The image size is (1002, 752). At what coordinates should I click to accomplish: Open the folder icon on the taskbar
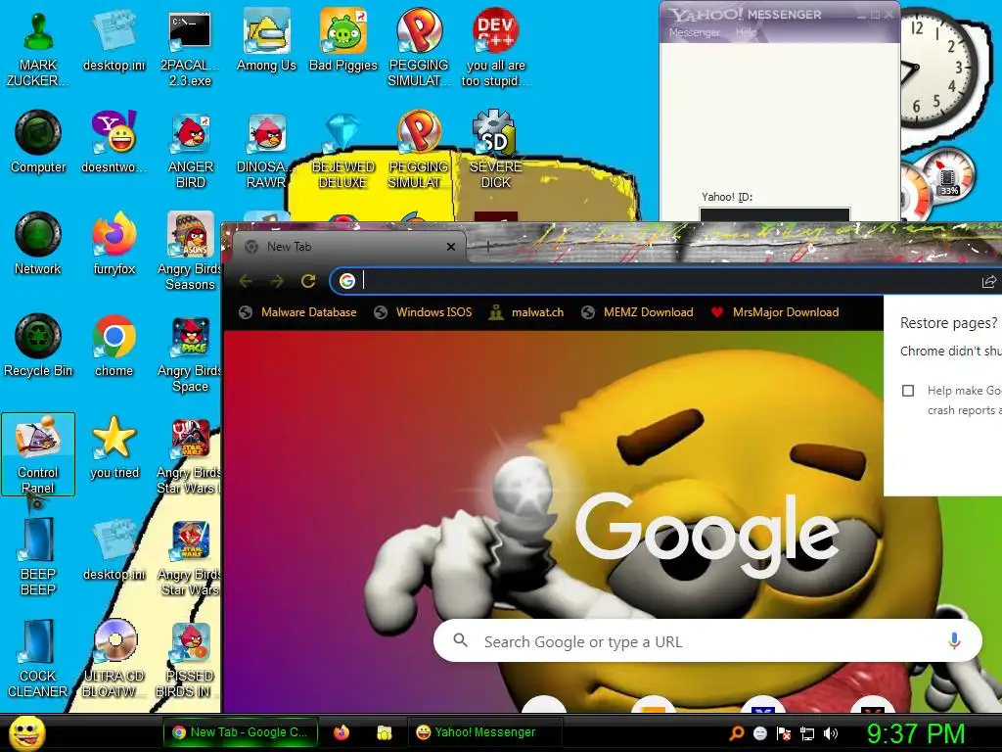pyautogui.click(x=384, y=732)
